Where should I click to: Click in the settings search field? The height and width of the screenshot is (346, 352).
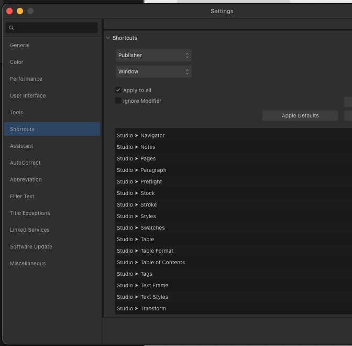pyautogui.click(x=55, y=28)
